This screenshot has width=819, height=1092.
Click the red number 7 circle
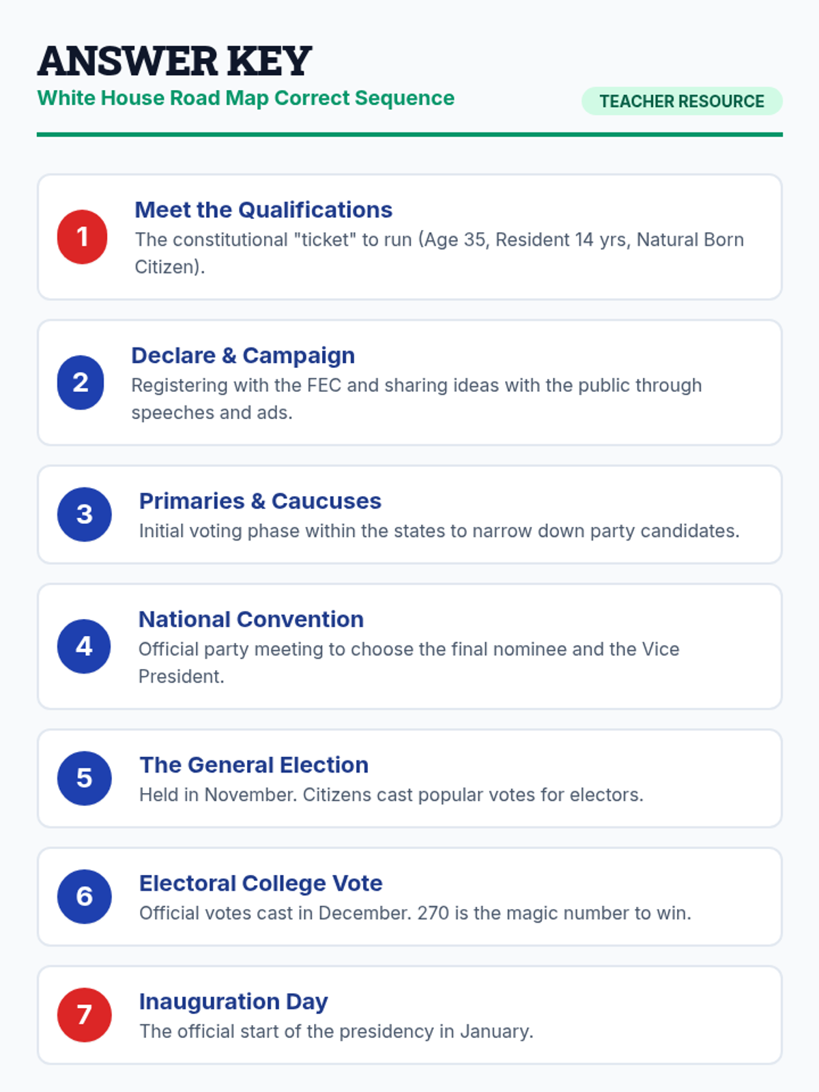(x=84, y=1015)
